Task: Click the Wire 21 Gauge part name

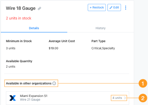Action: click(x=30, y=100)
